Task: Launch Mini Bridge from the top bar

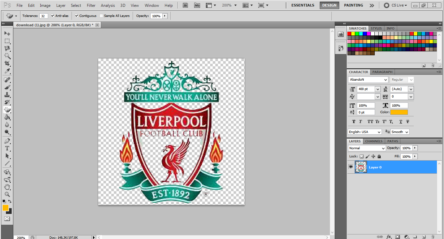Action: (x=197, y=5)
